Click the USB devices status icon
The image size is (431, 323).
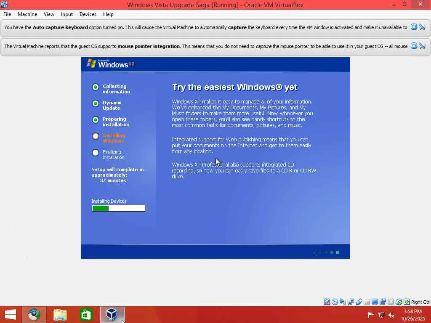point(359,302)
